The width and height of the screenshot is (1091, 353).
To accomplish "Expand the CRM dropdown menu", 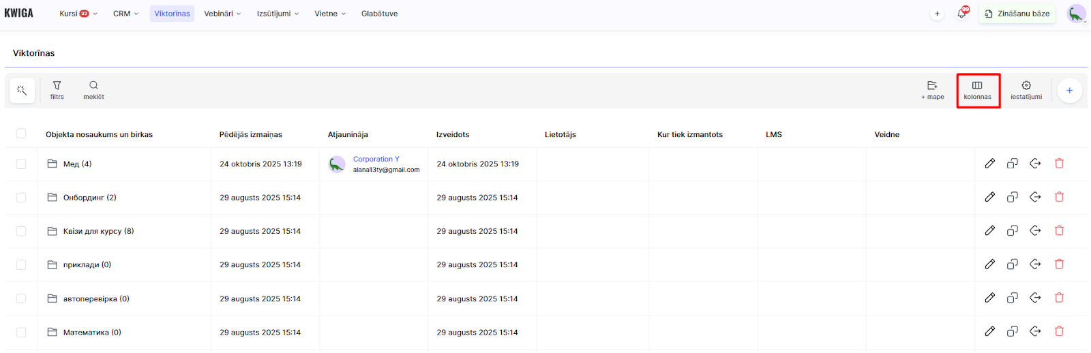I will [x=125, y=14].
